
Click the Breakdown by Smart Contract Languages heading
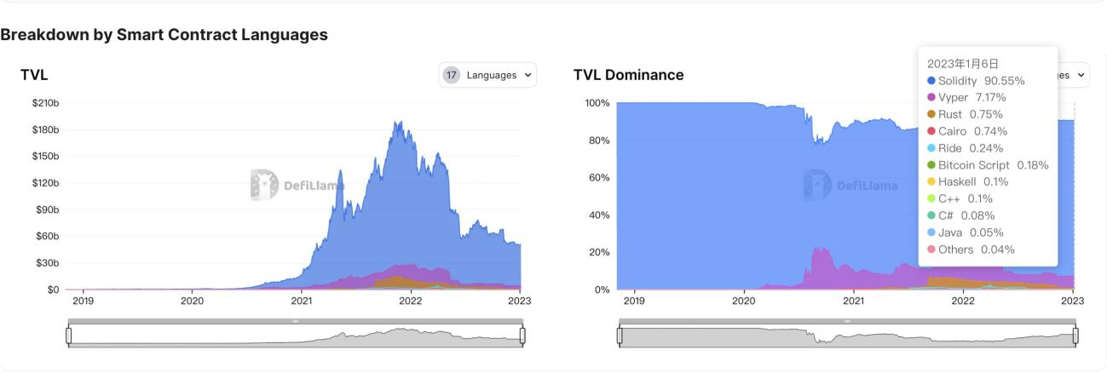point(164,35)
